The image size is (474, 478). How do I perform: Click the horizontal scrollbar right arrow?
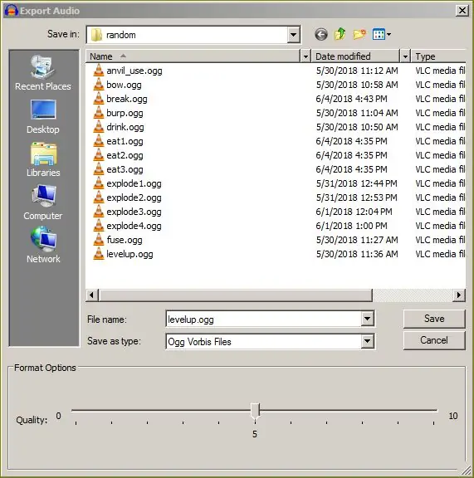pyautogui.click(x=459, y=295)
